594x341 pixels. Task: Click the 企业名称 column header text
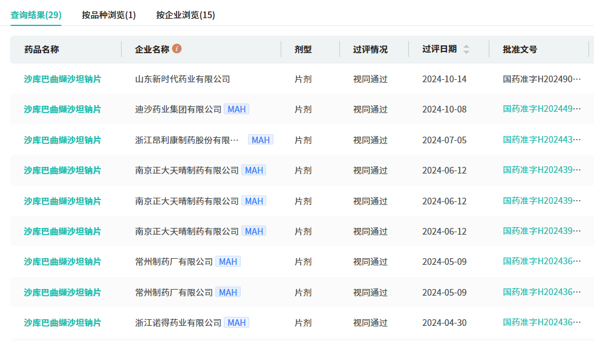click(x=152, y=49)
